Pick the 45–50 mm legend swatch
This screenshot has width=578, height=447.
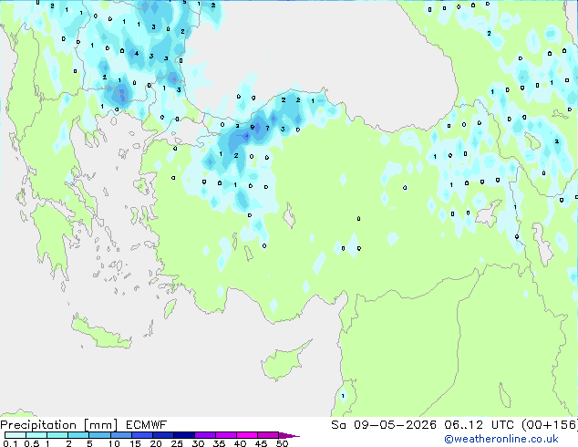[268, 435]
